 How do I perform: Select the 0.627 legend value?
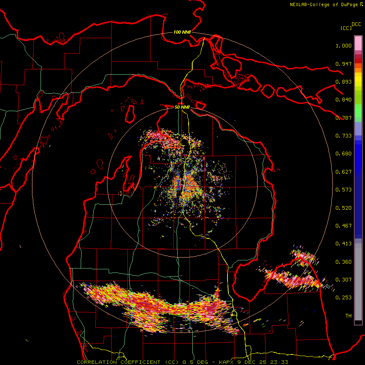coord(344,172)
